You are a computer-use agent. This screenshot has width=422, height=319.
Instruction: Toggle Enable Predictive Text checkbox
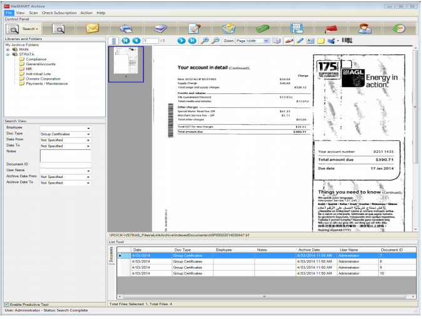7,304
